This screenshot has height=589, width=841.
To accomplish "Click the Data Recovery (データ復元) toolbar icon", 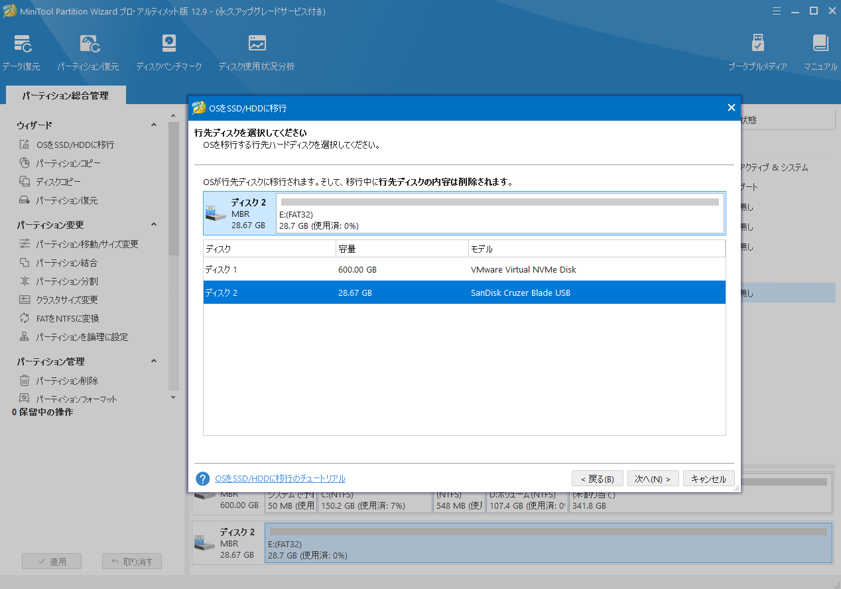I will coord(21,45).
